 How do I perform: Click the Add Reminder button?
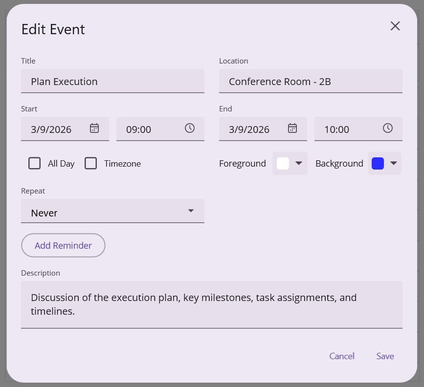[63, 245]
